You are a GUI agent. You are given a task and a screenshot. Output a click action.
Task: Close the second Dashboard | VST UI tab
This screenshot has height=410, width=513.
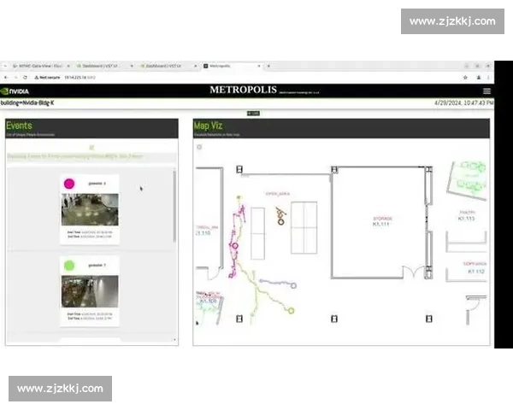coord(195,66)
